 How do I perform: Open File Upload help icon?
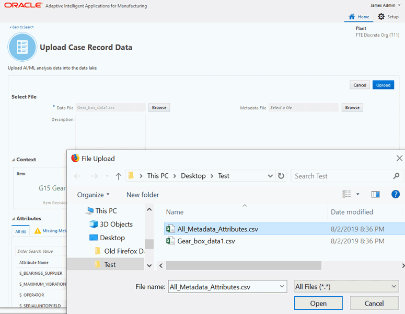click(x=396, y=194)
